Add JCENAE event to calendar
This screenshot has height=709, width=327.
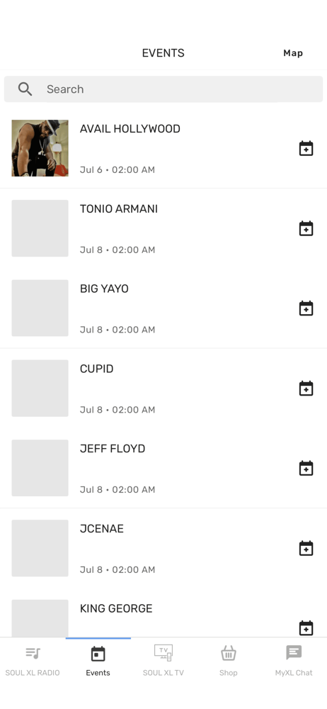pos(306,548)
